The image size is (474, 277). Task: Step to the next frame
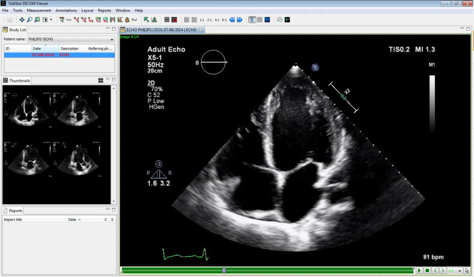443,271
